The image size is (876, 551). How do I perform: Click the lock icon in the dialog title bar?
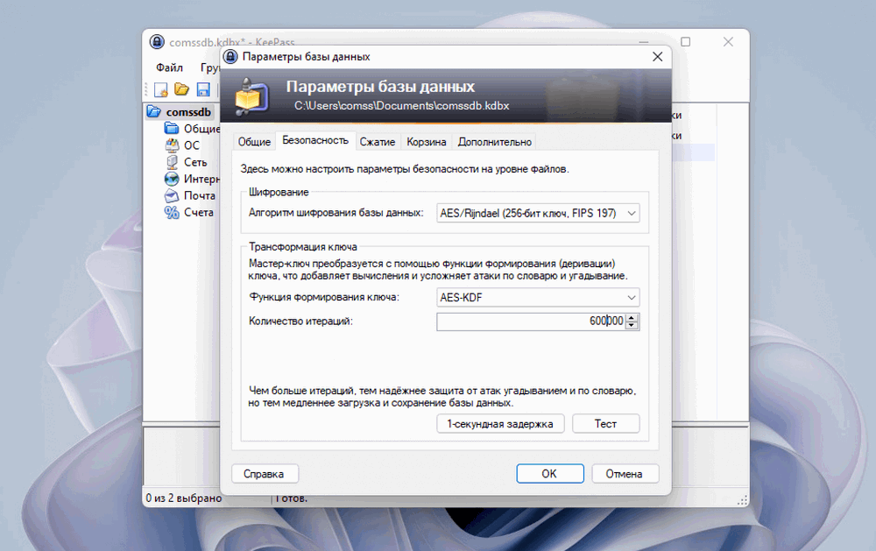[x=230, y=56]
